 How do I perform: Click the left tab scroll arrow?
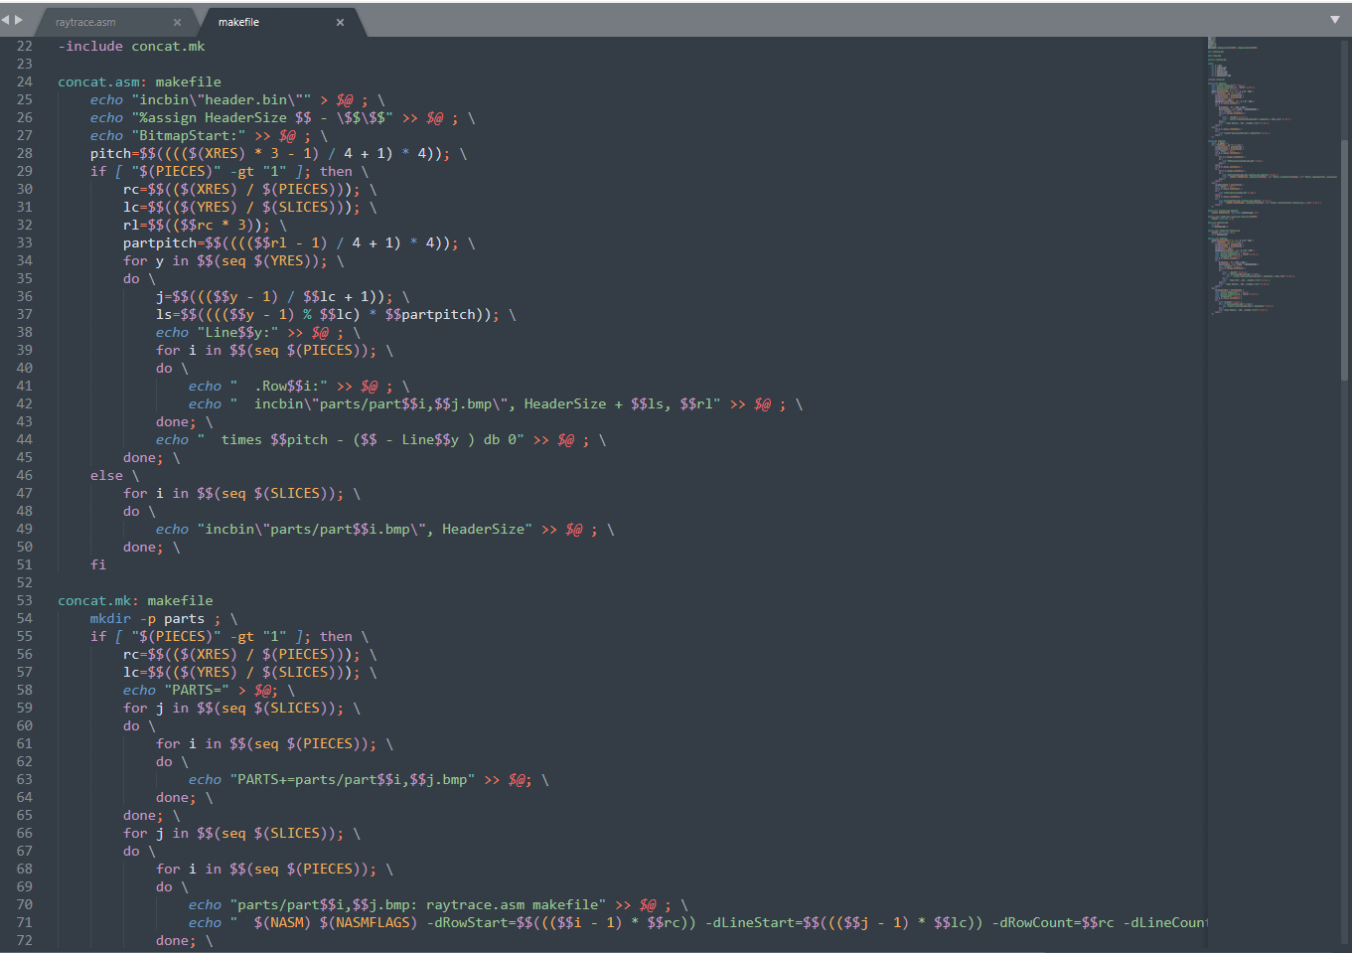click(5, 20)
